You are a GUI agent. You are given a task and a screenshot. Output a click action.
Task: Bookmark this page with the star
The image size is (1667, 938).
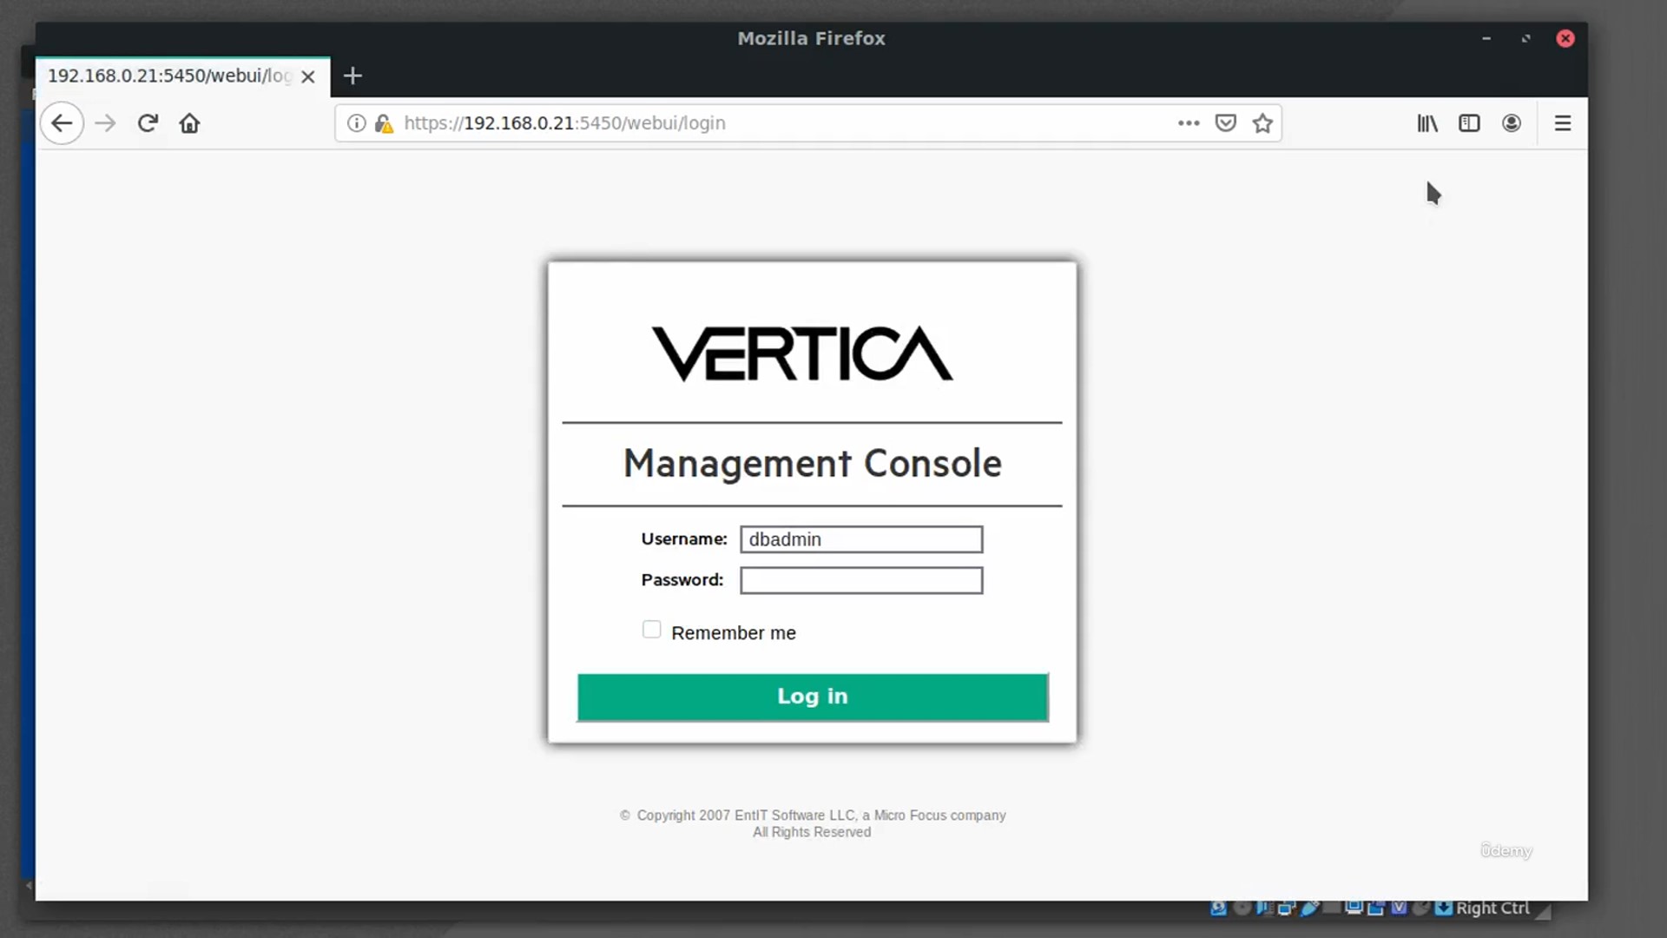coord(1262,123)
